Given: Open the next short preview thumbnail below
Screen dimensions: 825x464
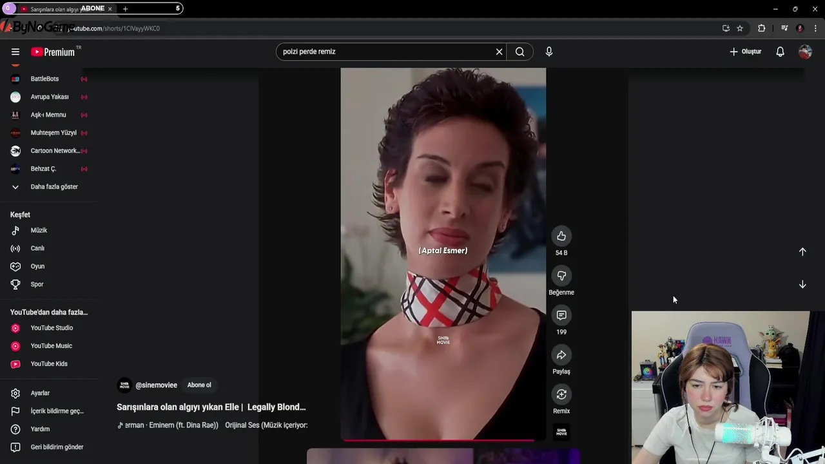Looking at the screenshot, I should pyautogui.click(x=443, y=456).
